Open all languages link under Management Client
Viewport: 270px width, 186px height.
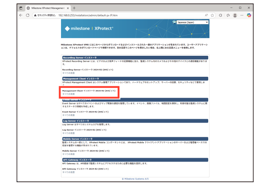(x=68, y=94)
